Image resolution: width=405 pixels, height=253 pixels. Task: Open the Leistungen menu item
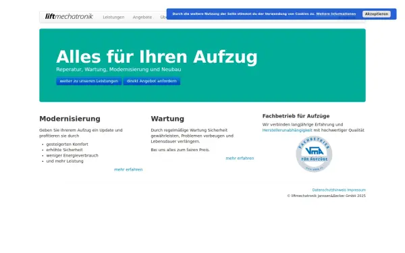point(113,18)
